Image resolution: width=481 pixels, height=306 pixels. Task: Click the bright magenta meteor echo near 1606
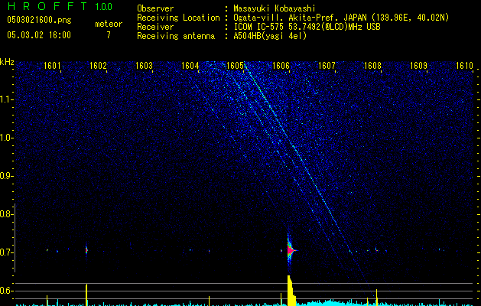(x=290, y=250)
